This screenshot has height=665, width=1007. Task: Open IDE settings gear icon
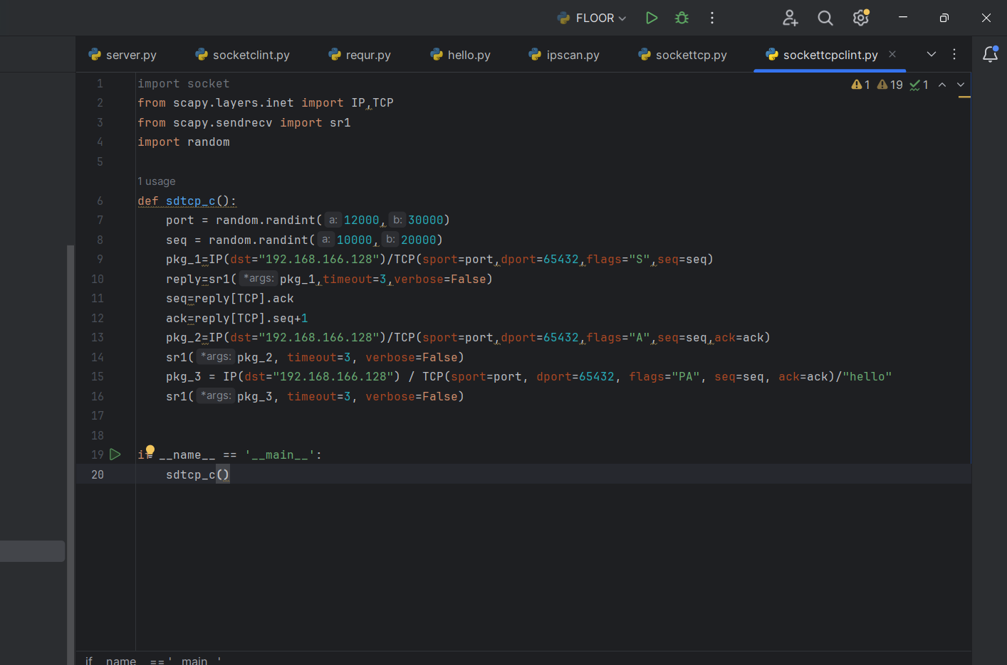860,18
